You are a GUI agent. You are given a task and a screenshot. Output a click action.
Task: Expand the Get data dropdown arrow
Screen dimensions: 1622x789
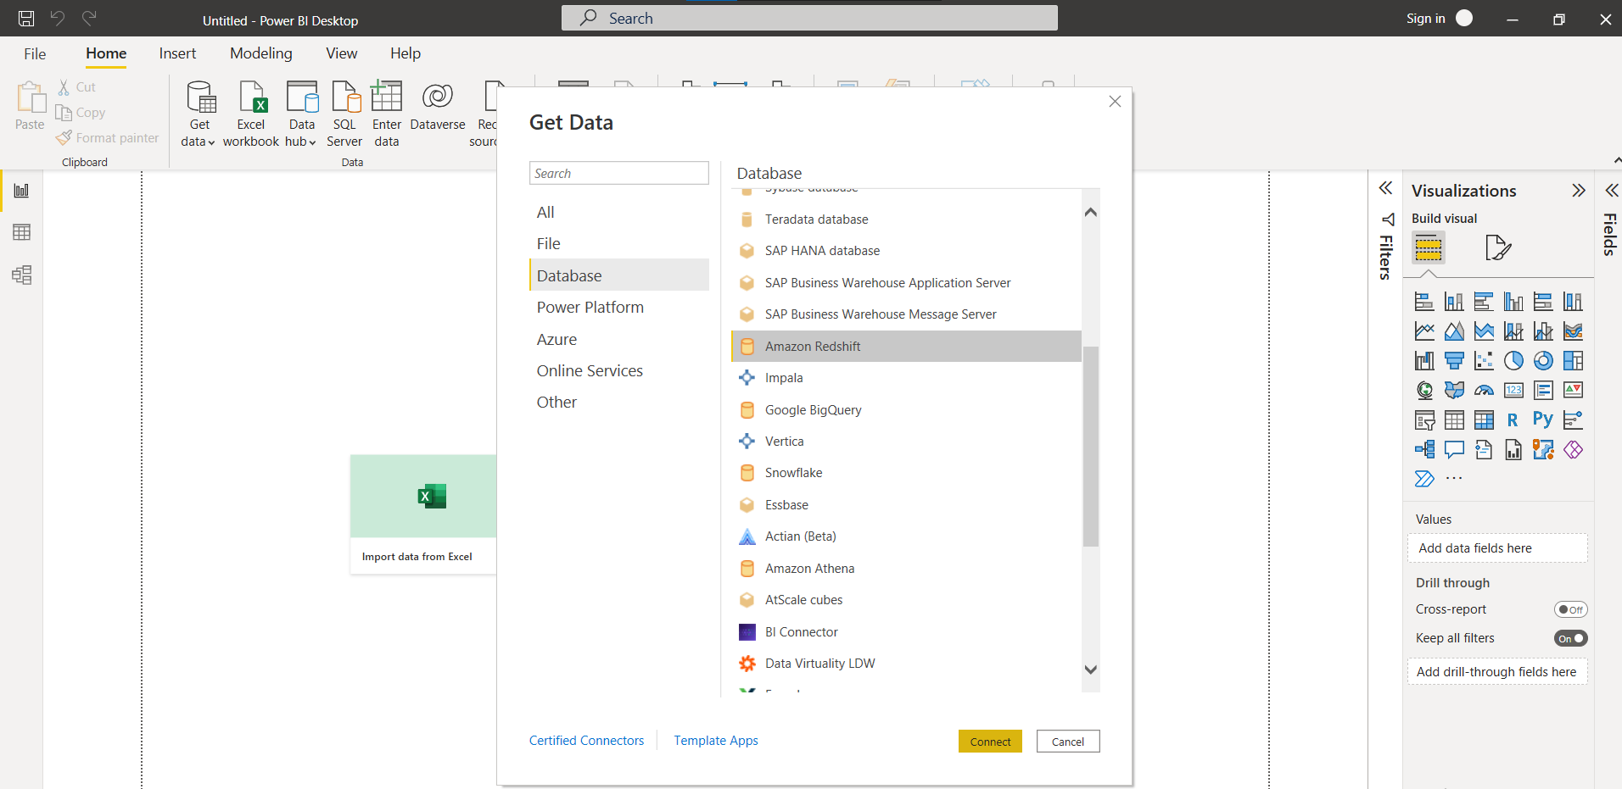pos(211,142)
